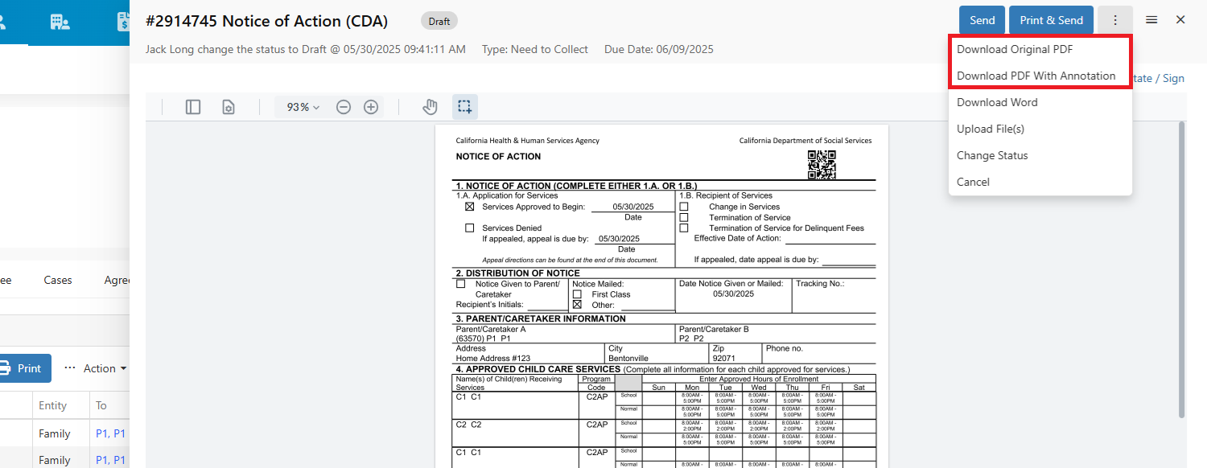The image size is (1207, 468).
Task: Click the Print & Send button
Action: 1051,20
